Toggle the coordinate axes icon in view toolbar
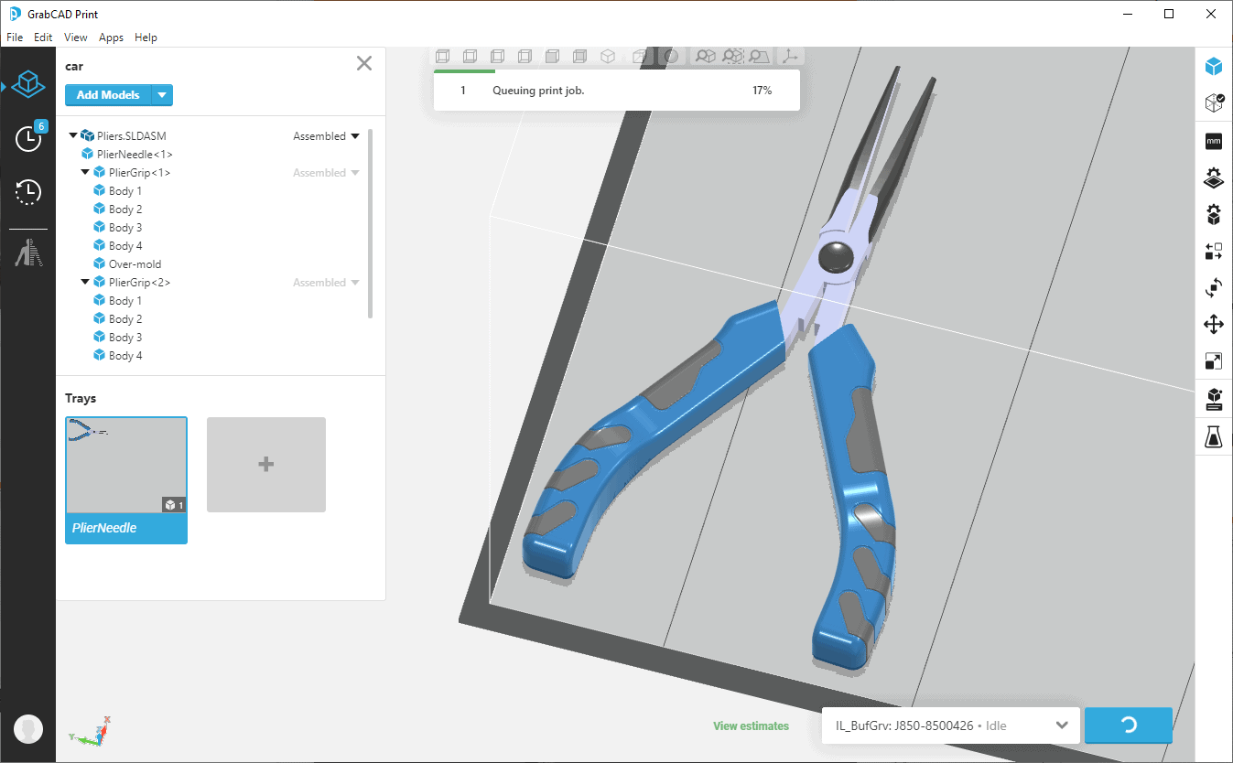 pyautogui.click(x=791, y=57)
